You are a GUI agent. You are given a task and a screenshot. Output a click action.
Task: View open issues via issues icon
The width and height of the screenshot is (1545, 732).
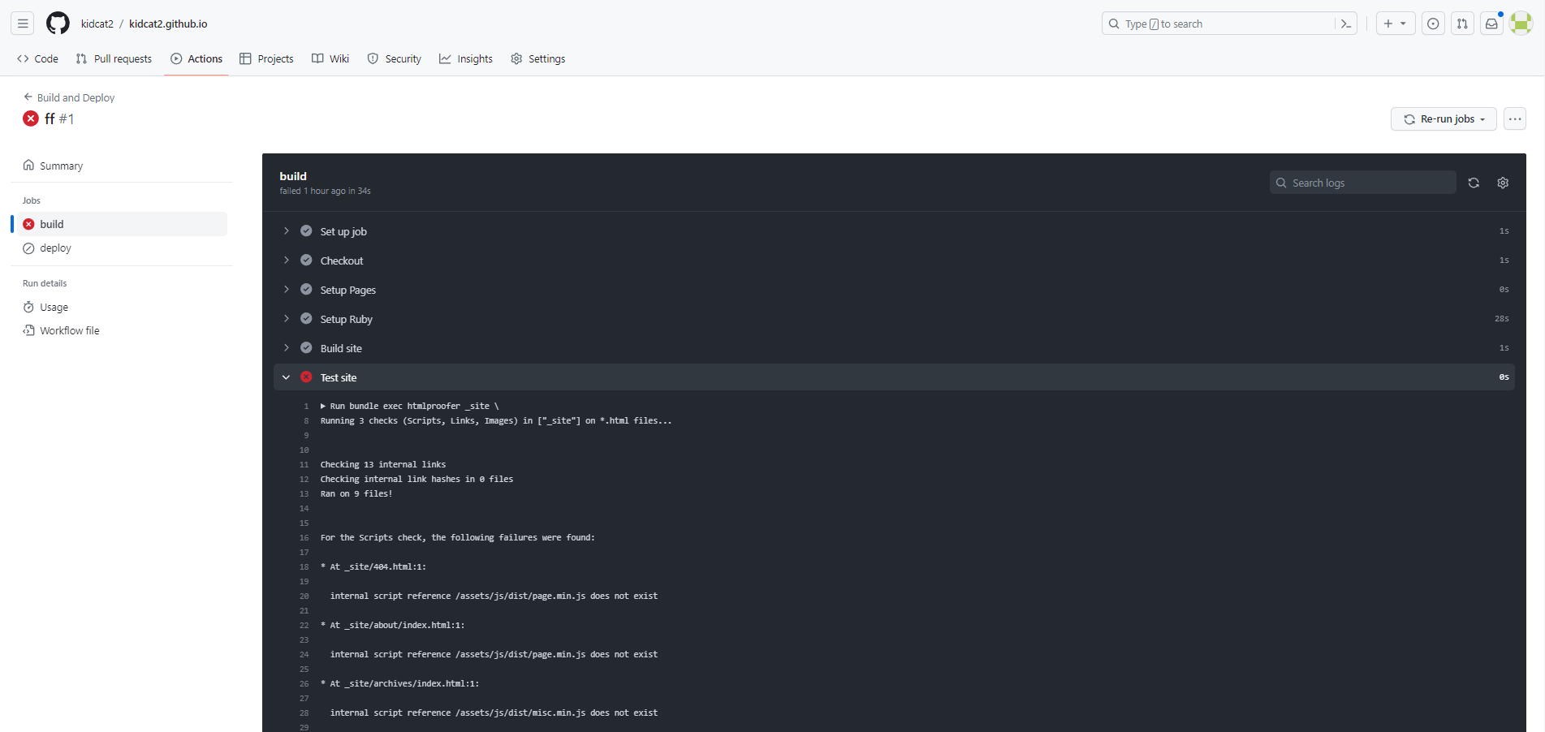pyautogui.click(x=1432, y=23)
